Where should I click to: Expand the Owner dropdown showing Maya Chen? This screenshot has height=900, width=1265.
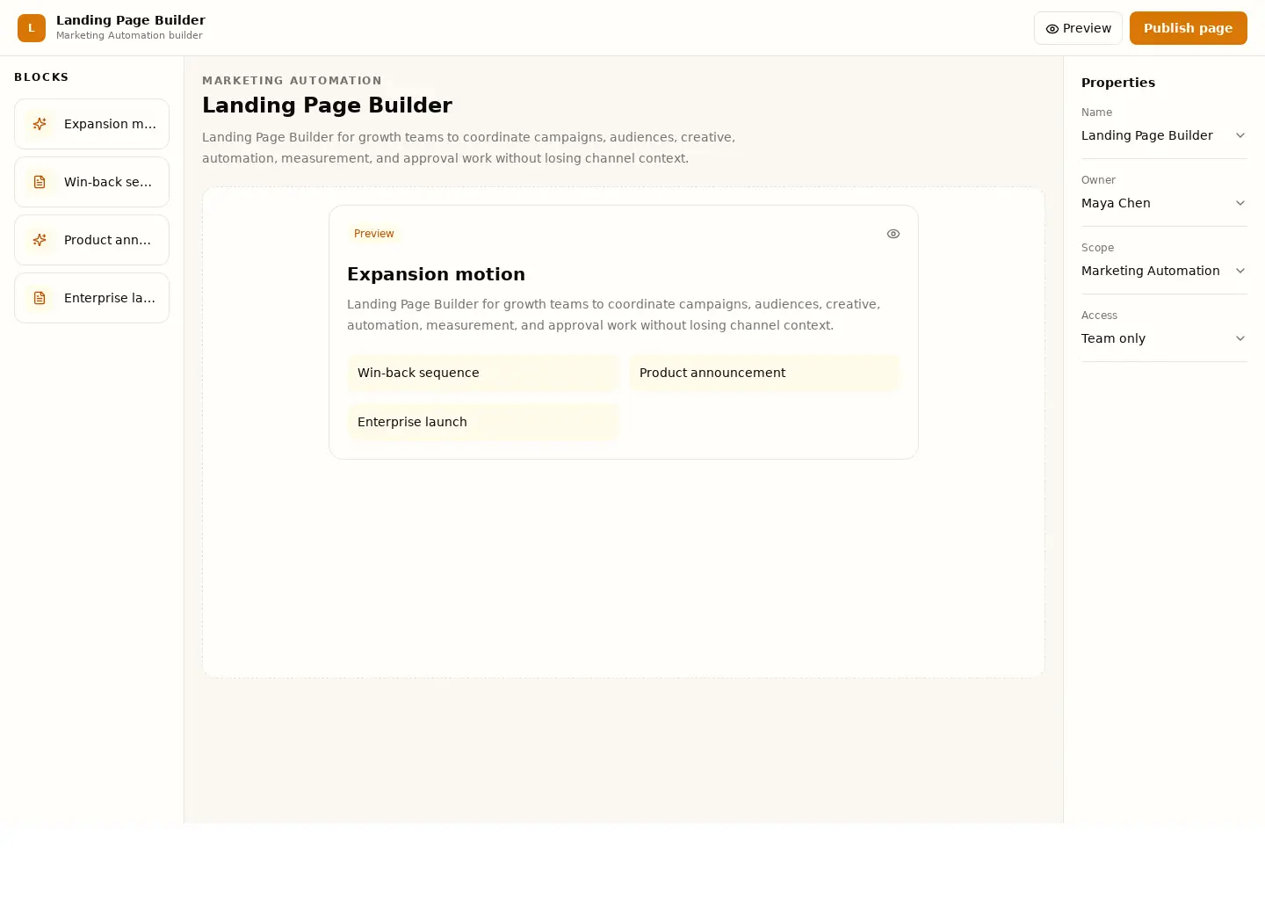1164,203
